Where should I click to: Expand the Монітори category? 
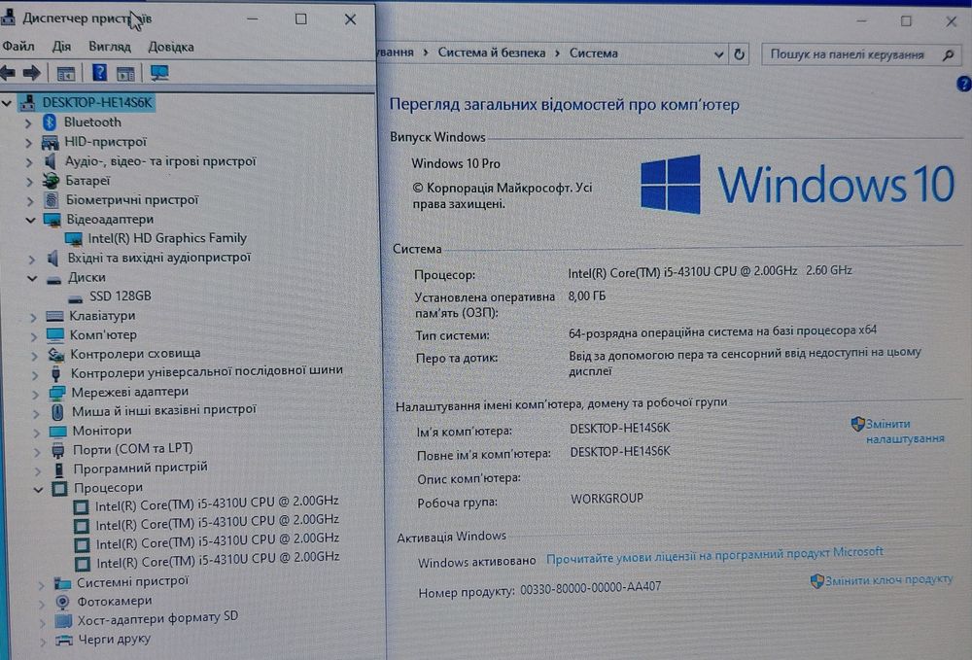pyautogui.click(x=37, y=432)
